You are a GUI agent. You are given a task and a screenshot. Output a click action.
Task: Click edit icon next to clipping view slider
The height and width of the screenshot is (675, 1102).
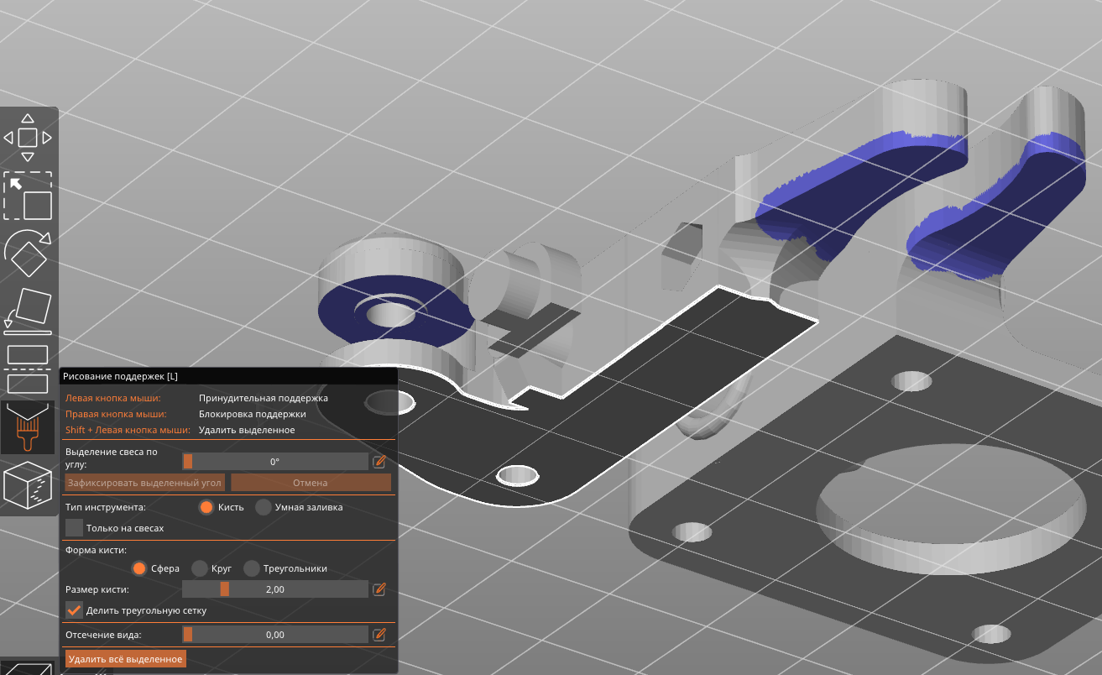coord(379,635)
